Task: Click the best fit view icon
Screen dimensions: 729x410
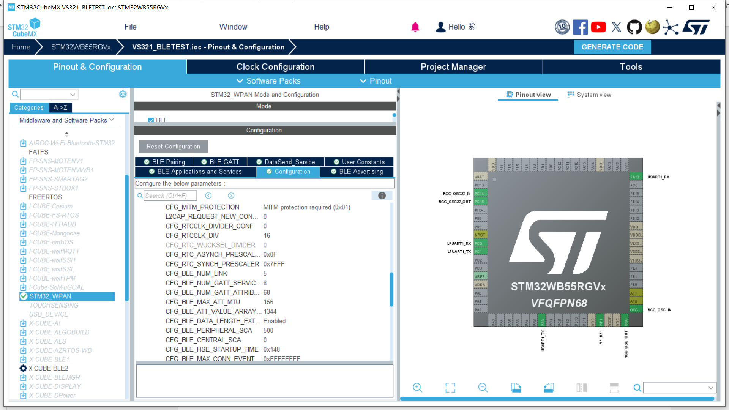Action: (450, 388)
